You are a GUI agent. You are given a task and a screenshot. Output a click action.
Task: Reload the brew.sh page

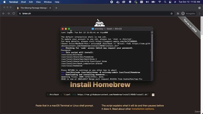14,13
